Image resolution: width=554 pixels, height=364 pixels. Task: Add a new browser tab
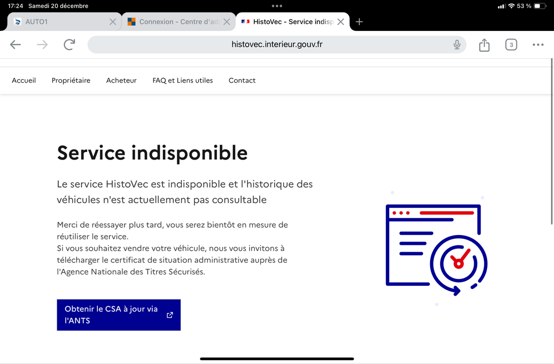click(x=360, y=22)
